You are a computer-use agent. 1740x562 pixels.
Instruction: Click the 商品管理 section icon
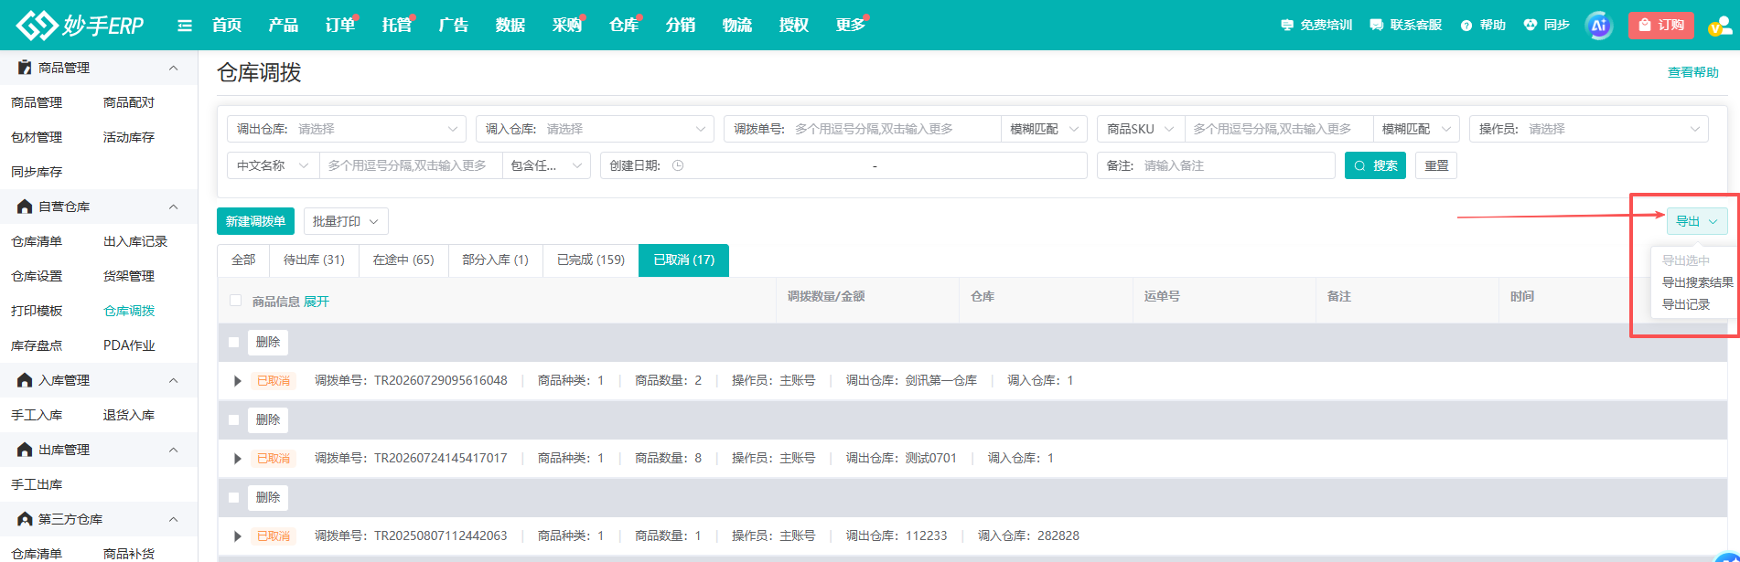[25, 68]
